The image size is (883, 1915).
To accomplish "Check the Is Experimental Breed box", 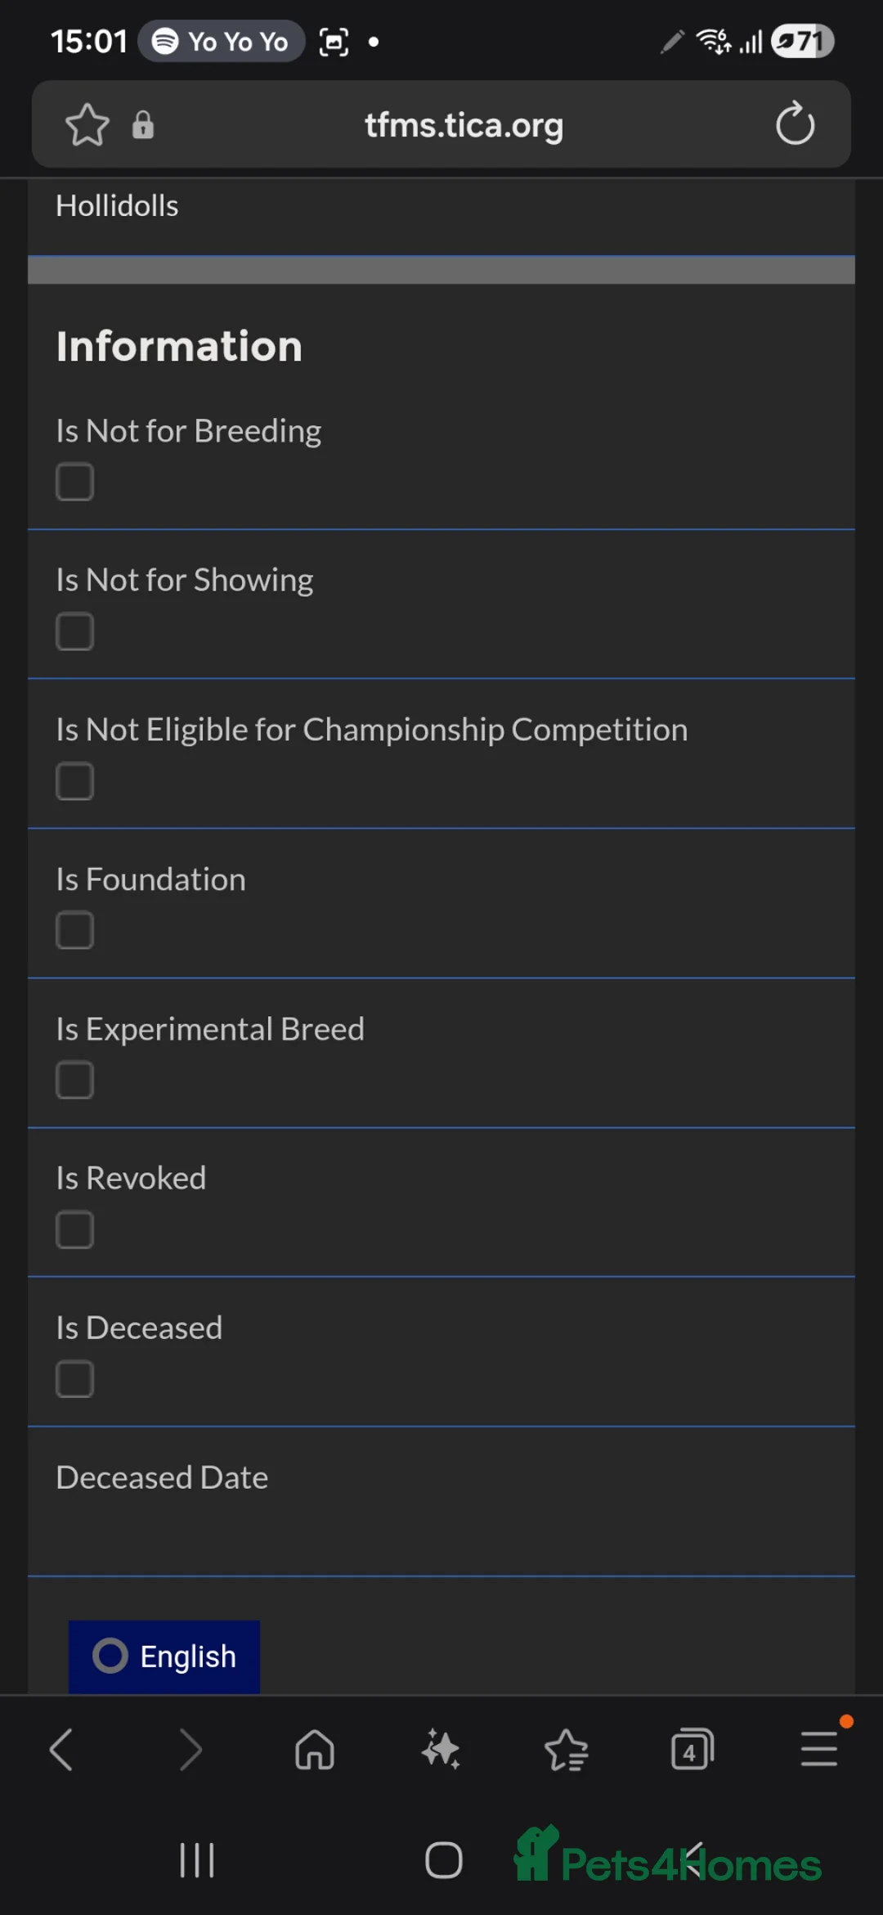I will (74, 1080).
